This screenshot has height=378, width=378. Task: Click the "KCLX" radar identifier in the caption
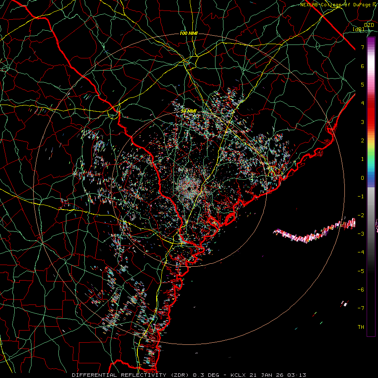238,375
